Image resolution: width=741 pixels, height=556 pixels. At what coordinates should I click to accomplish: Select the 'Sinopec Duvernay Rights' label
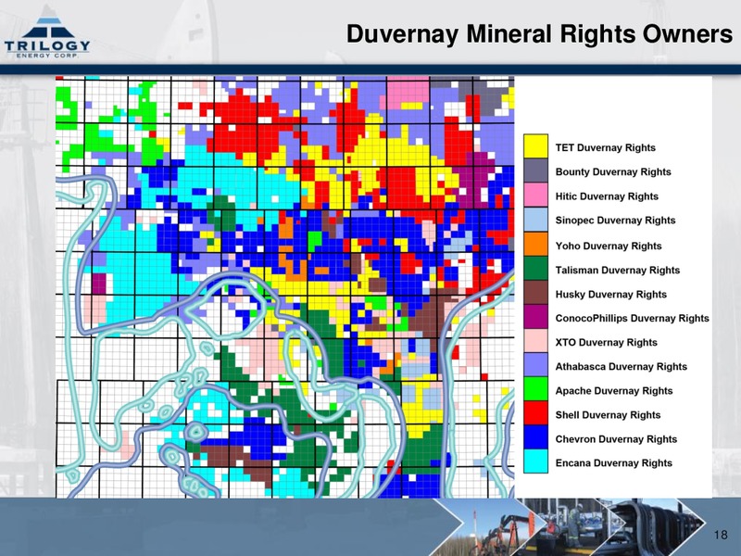click(x=615, y=221)
